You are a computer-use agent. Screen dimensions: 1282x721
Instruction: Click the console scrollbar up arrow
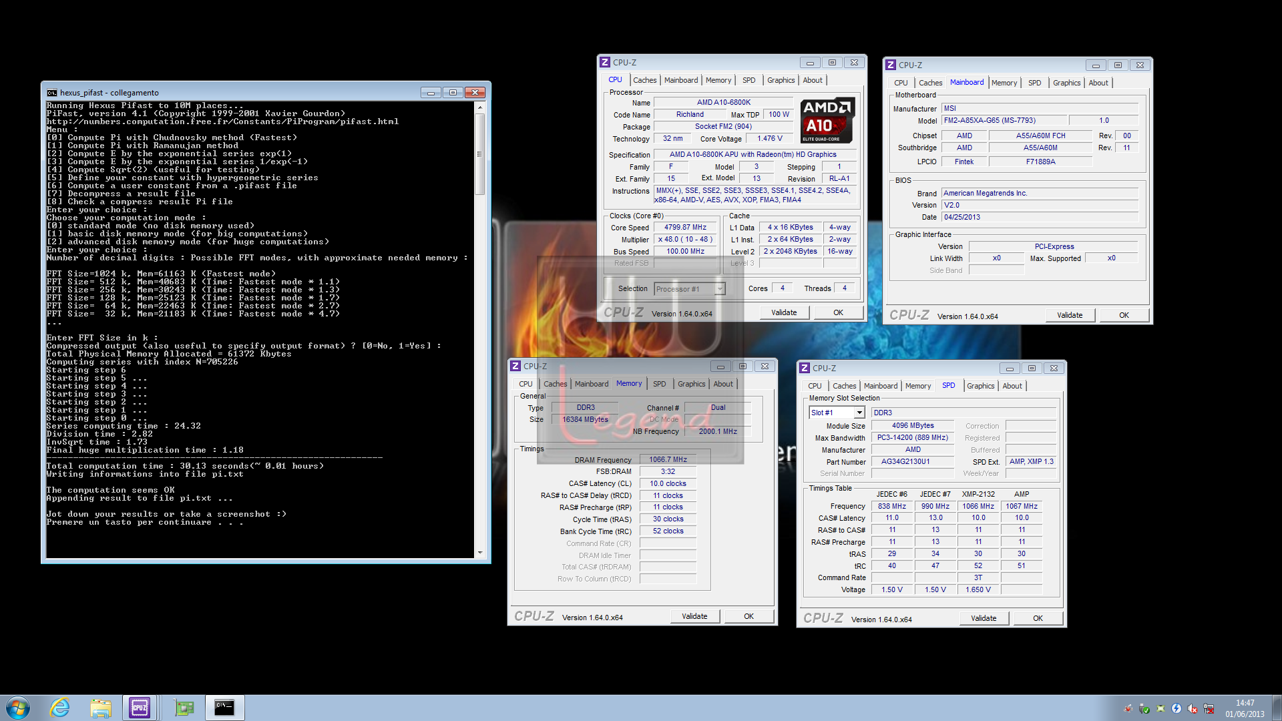point(479,107)
